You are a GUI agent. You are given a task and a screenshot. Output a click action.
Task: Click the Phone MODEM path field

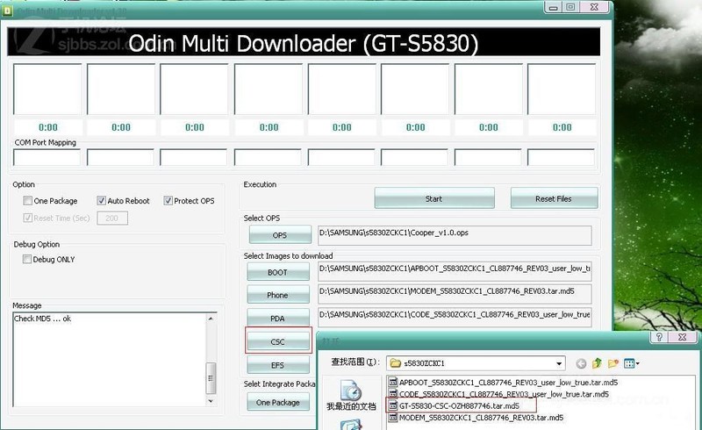[x=455, y=294]
